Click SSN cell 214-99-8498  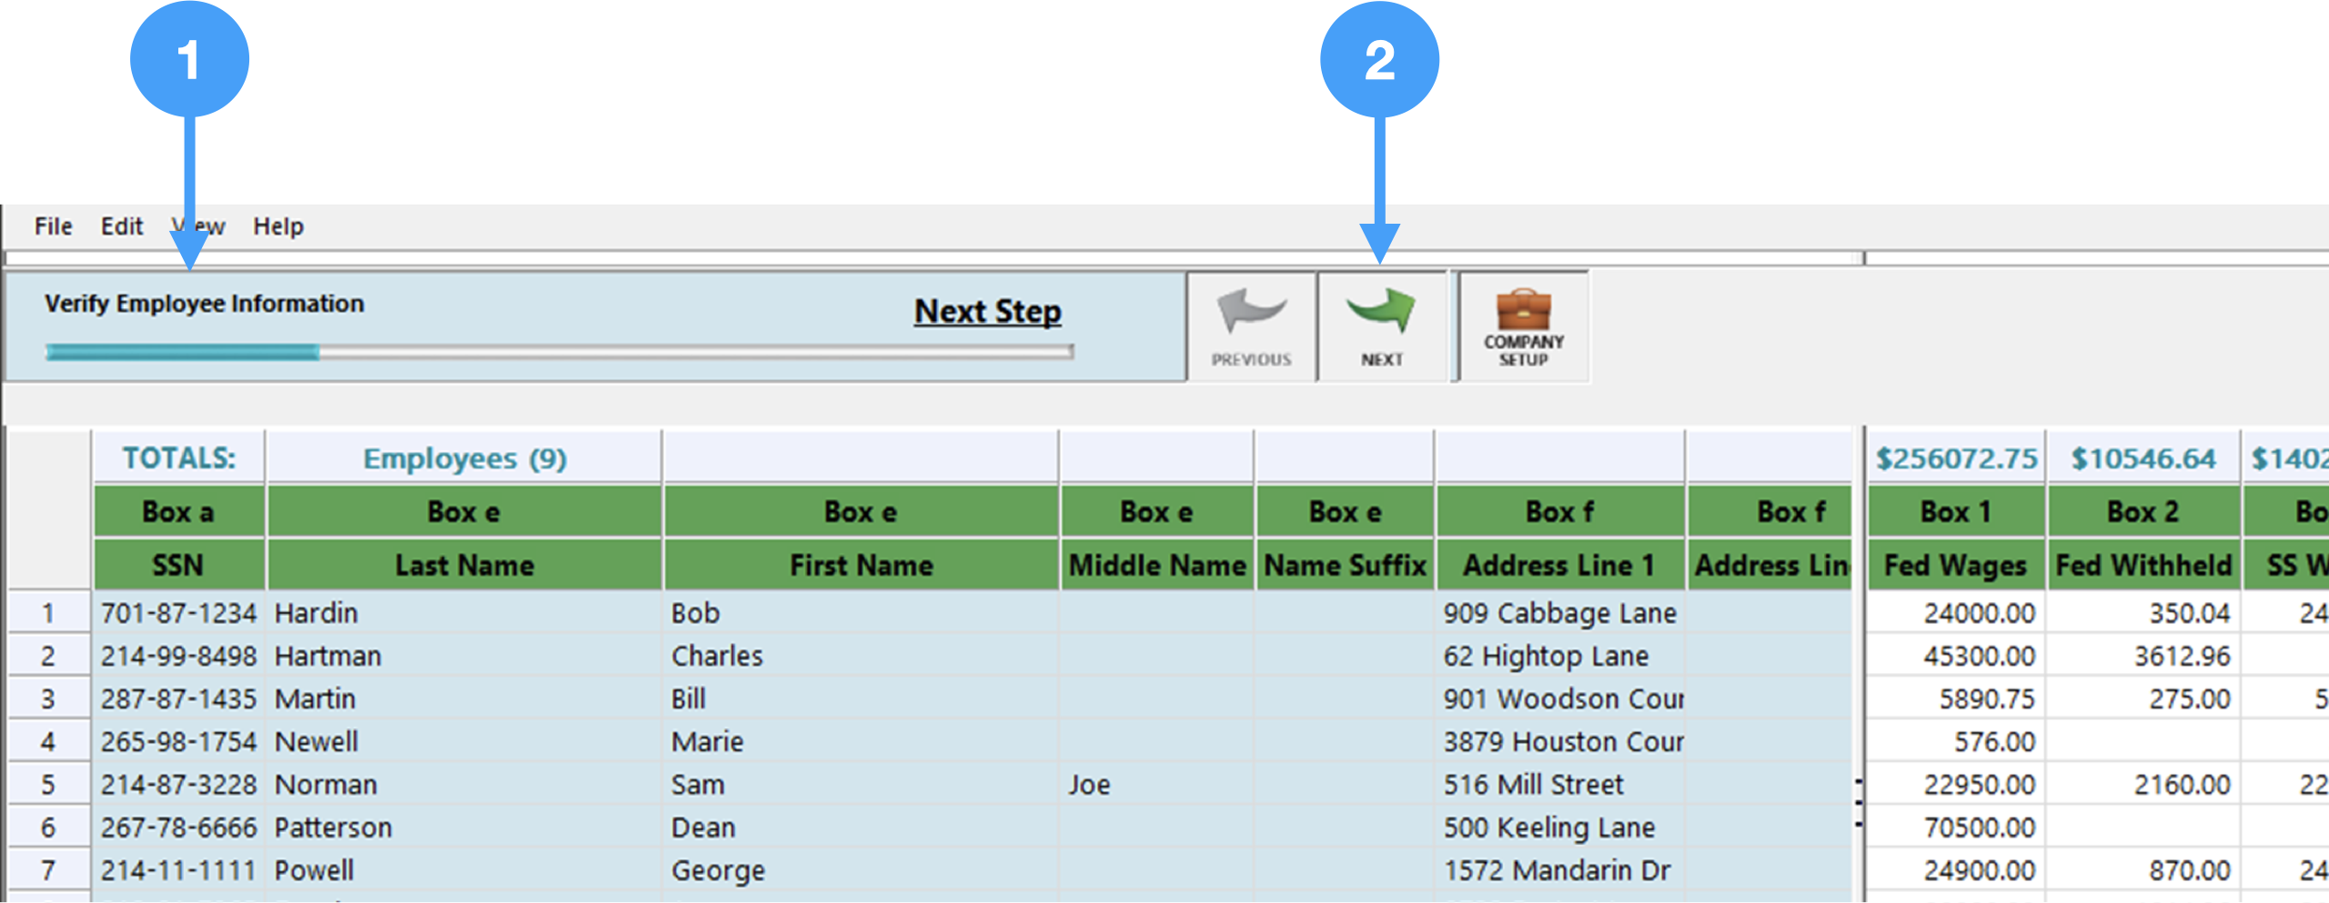(x=178, y=657)
